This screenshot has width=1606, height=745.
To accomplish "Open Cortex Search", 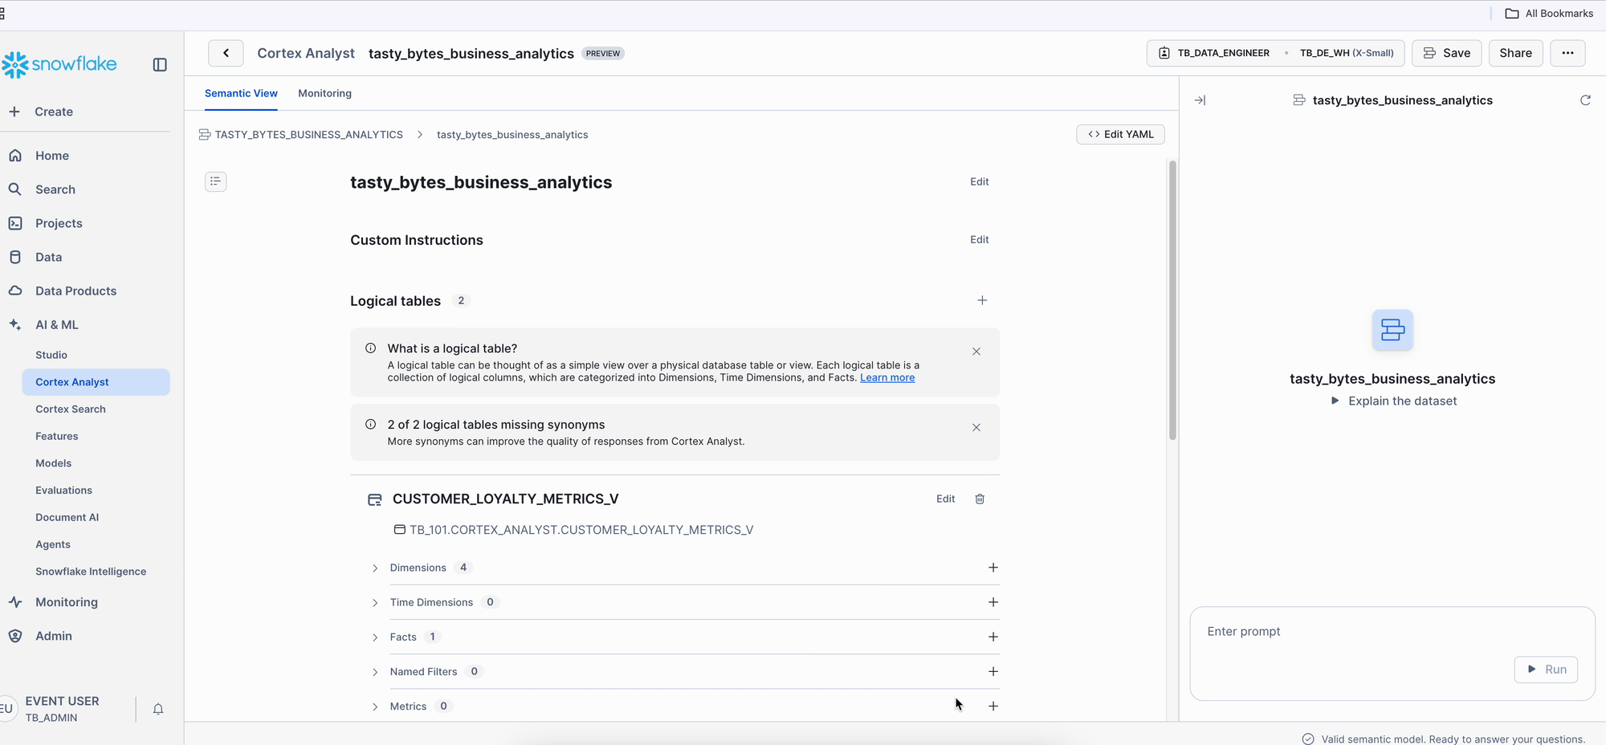I will (71, 409).
